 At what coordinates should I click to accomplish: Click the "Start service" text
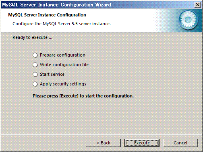(52, 74)
